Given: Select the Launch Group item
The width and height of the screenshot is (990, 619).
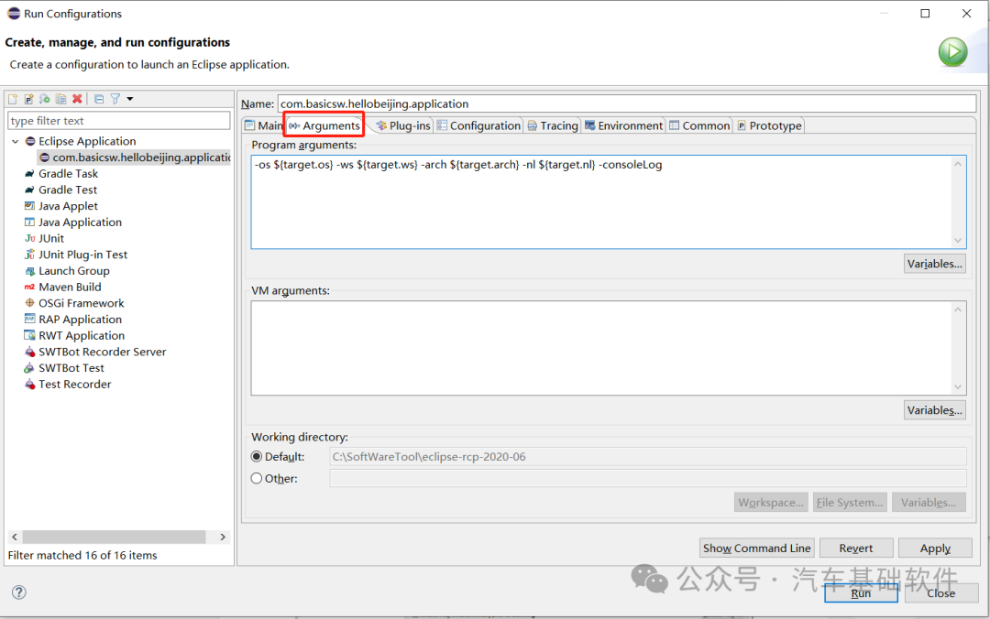Looking at the screenshot, I should click(74, 271).
